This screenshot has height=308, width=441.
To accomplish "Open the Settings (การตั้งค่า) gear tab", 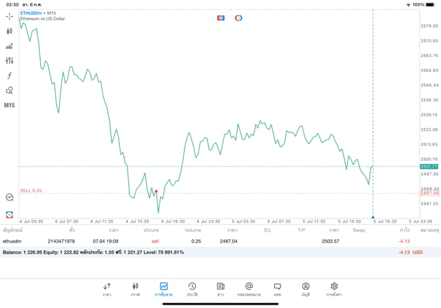I will 334,289.
